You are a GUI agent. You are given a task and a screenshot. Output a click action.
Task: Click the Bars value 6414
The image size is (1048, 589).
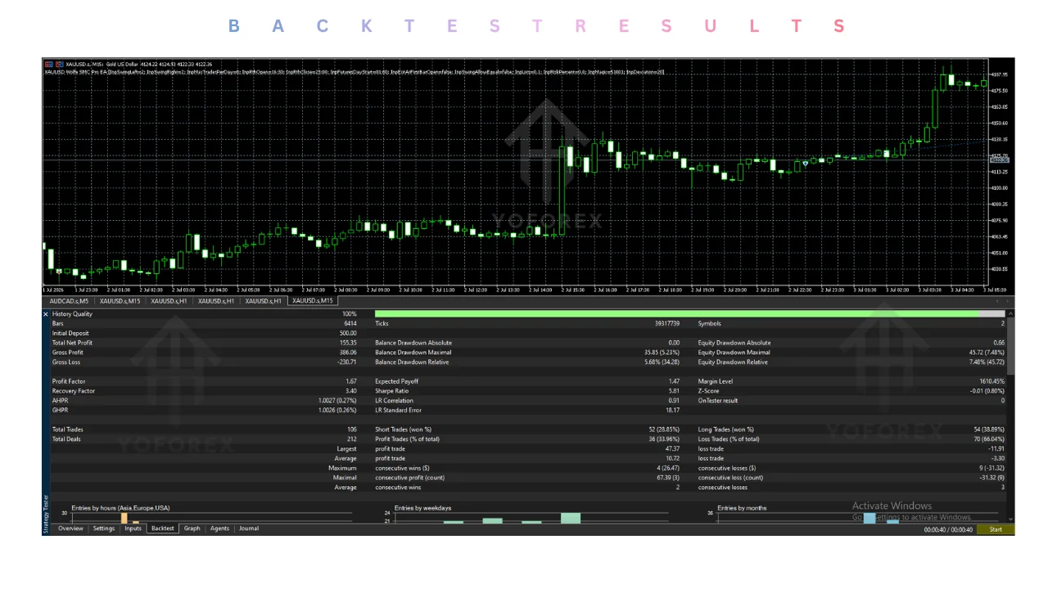pos(350,324)
